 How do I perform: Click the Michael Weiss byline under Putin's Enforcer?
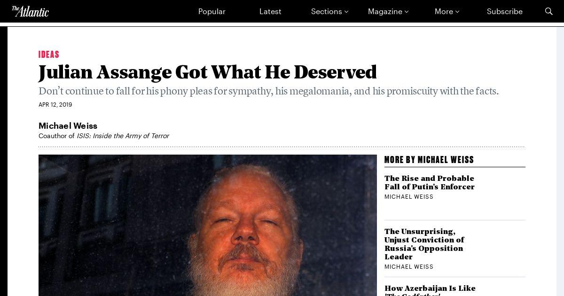pos(409,197)
